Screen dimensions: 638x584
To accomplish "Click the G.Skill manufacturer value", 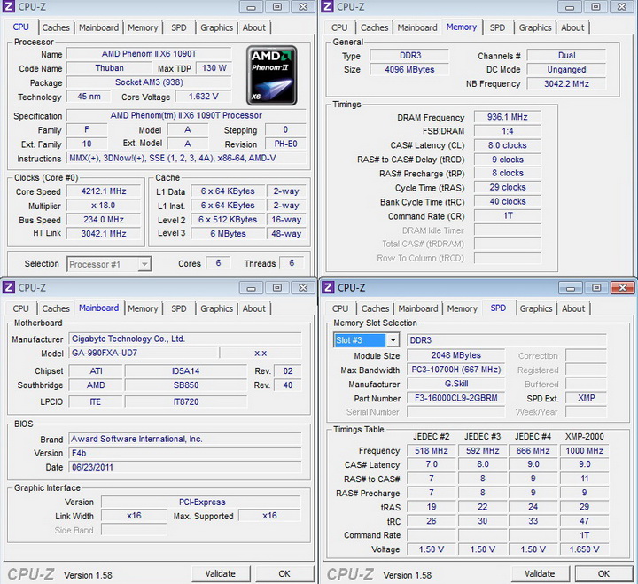I will (x=455, y=384).
